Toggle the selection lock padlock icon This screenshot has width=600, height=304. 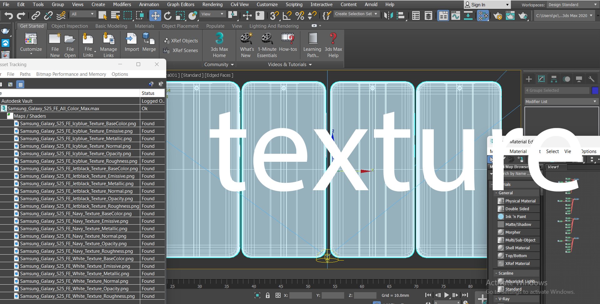click(267, 295)
